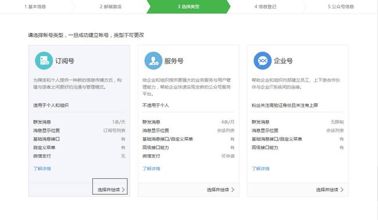Click the 服务号 card title text

[174, 60]
